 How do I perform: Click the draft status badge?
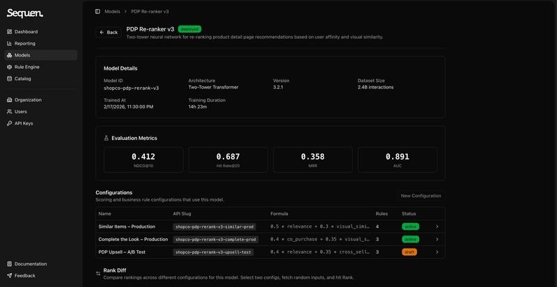(409, 251)
